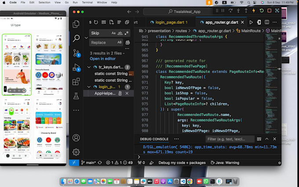Image resolution: width=299 pixels, height=187 pixels.
Task: Toggle replace field with chevron
Action: pos(86,38)
